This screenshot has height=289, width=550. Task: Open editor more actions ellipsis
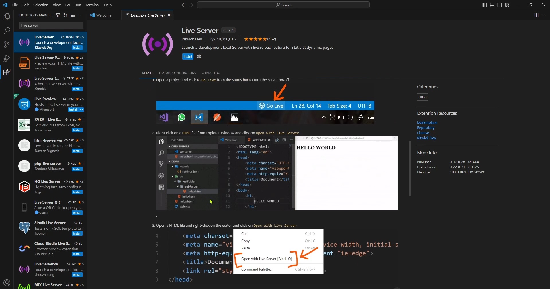tap(544, 15)
